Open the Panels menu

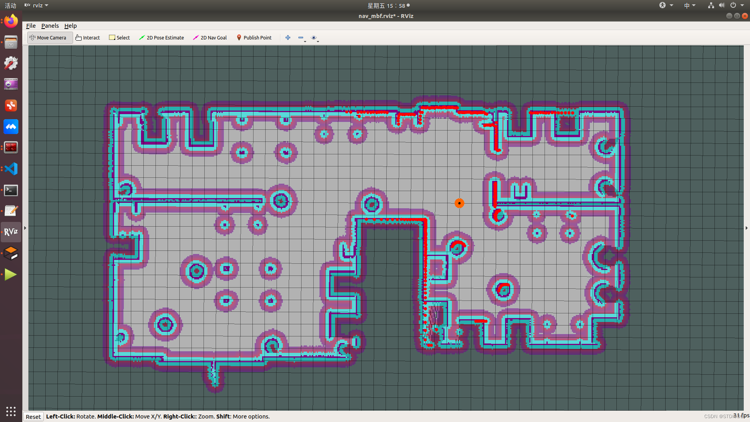pyautogui.click(x=50, y=26)
